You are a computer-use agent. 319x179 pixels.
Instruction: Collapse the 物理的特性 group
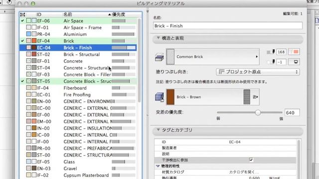click(158, 166)
